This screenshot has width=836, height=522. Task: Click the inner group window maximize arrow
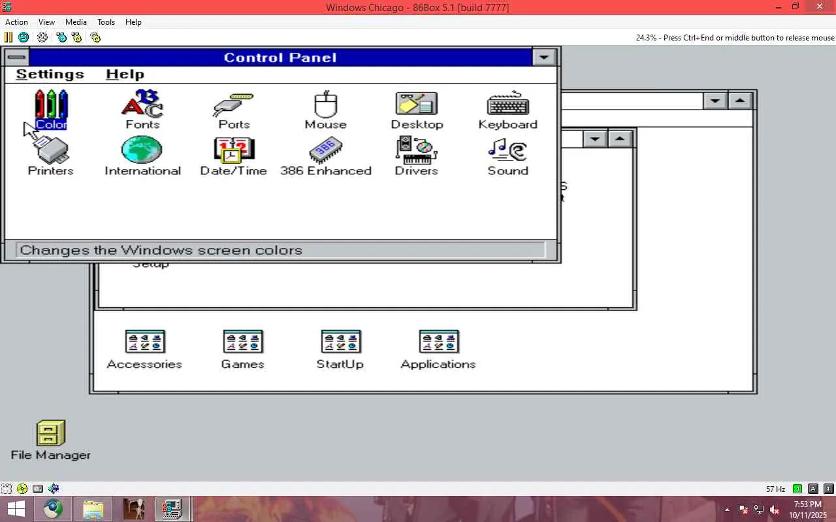tap(620, 138)
